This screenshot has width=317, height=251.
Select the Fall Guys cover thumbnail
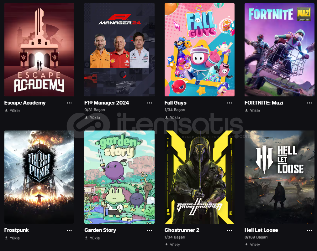(x=199, y=50)
